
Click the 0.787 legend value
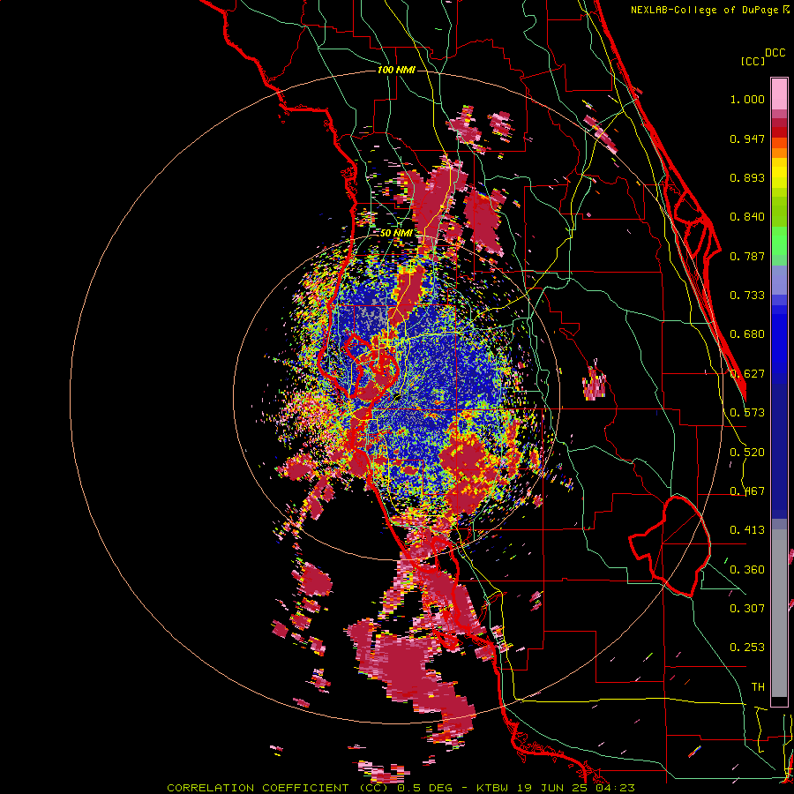747,256
